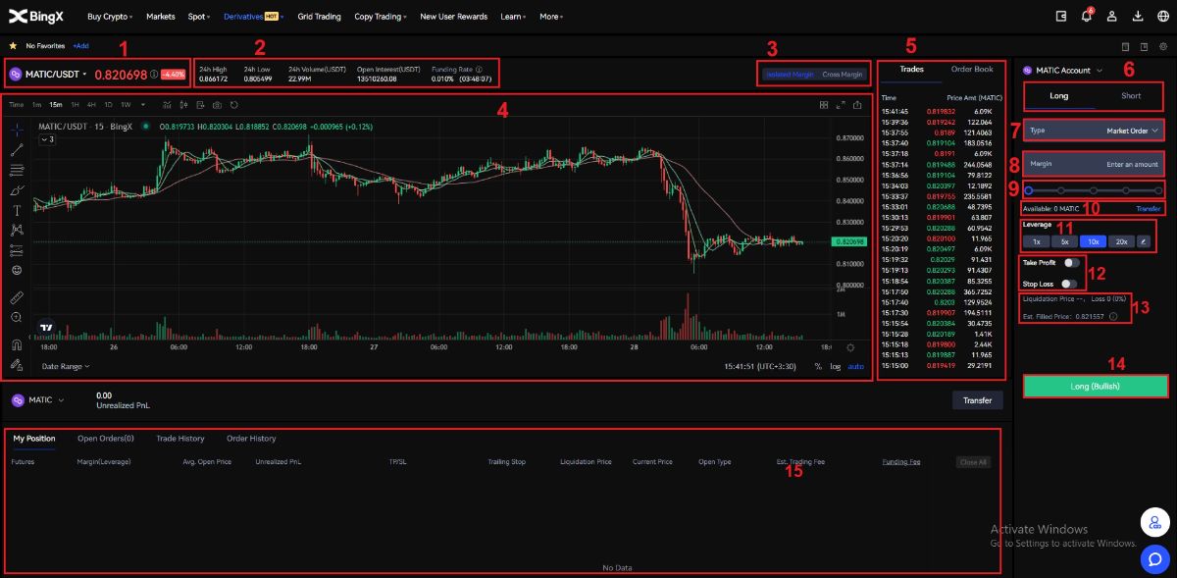This screenshot has width=1177, height=578.
Task: Open the Order History tab
Action: click(x=251, y=439)
